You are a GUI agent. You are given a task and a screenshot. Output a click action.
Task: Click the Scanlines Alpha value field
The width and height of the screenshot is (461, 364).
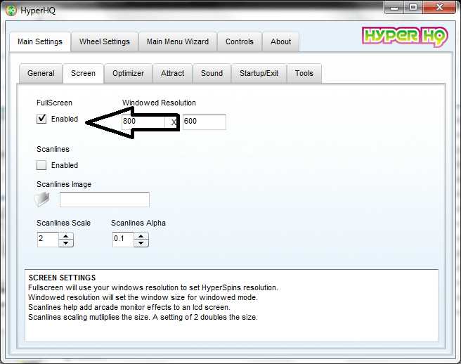coord(123,240)
